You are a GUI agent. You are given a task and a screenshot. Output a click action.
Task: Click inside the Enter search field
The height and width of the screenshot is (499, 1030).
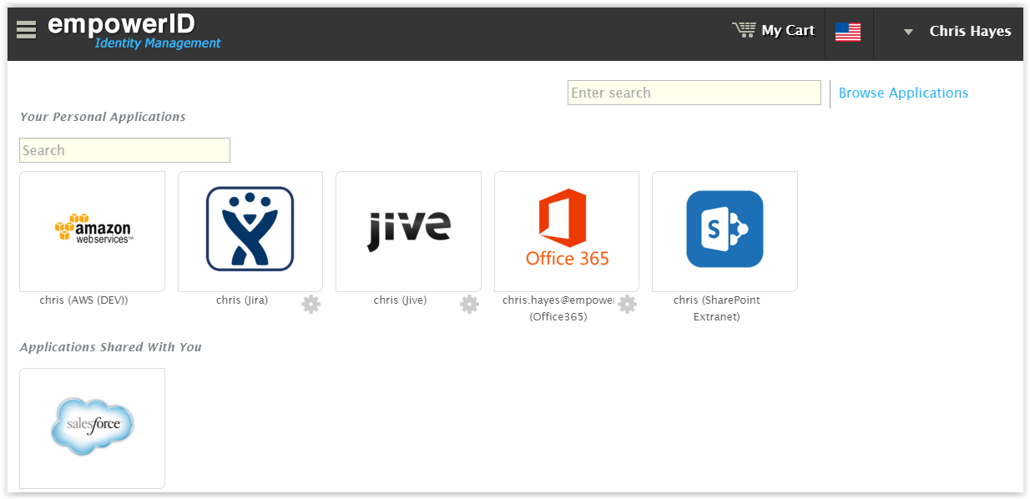[x=694, y=93]
